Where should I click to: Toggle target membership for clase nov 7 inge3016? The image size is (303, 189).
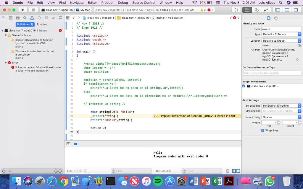(x=244, y=86)
